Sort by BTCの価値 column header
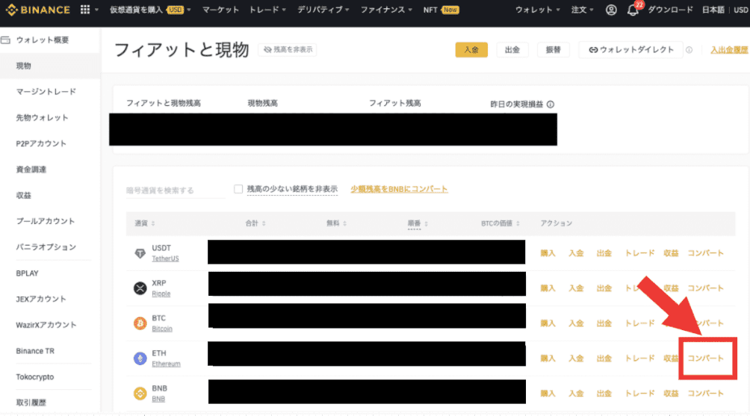This screenshot has width=750, height=416. [x=500, y=223]
